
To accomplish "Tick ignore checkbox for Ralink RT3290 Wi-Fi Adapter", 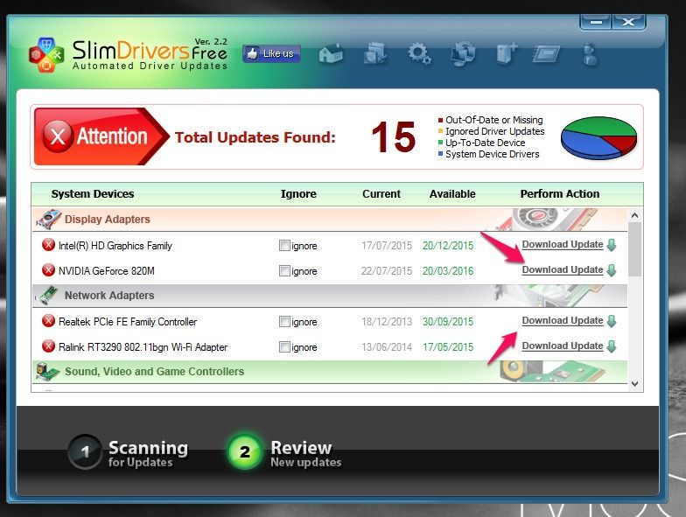I will tap(284, 346).
